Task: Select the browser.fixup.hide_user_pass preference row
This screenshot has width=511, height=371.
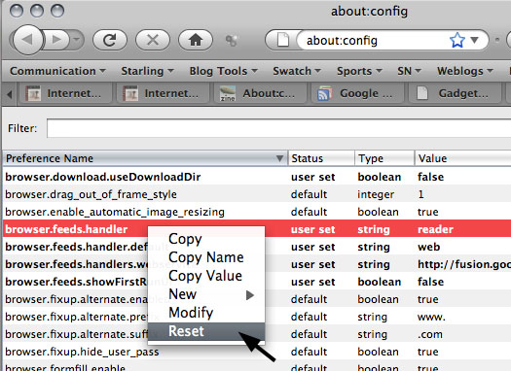Action: coord(257,352)
